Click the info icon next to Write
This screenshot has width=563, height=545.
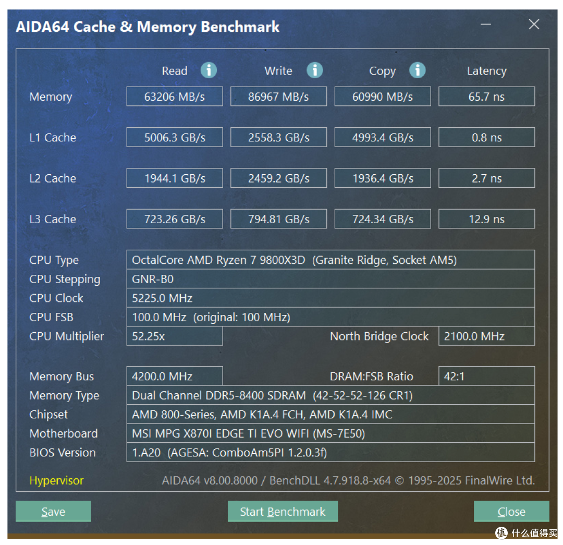314,70
